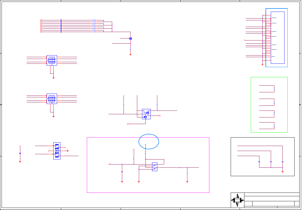Select the leftmost pull-up resistor of the center circuit

(x=124, y=104)
